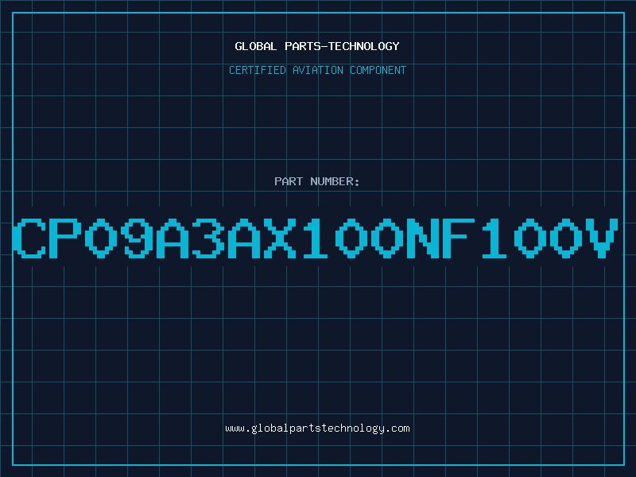The height and width of the screenshot is (477, 636).
Task: Select part number CP09A3AX100NF100V
Action: (x=316, y=238)
